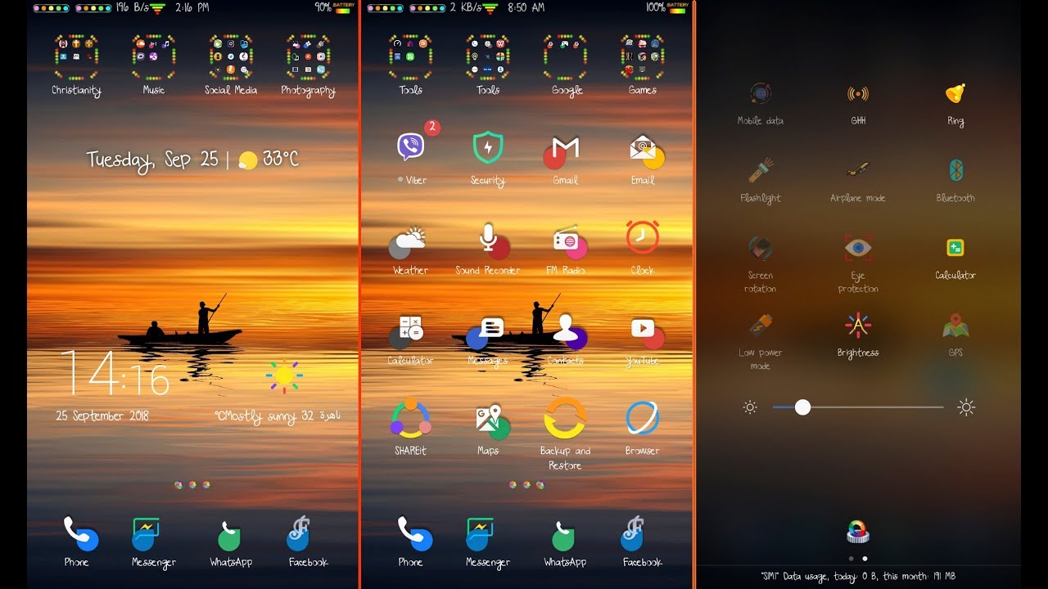Open the Games folder
The image size is (1048, 589).
click(x=643, y=56)
